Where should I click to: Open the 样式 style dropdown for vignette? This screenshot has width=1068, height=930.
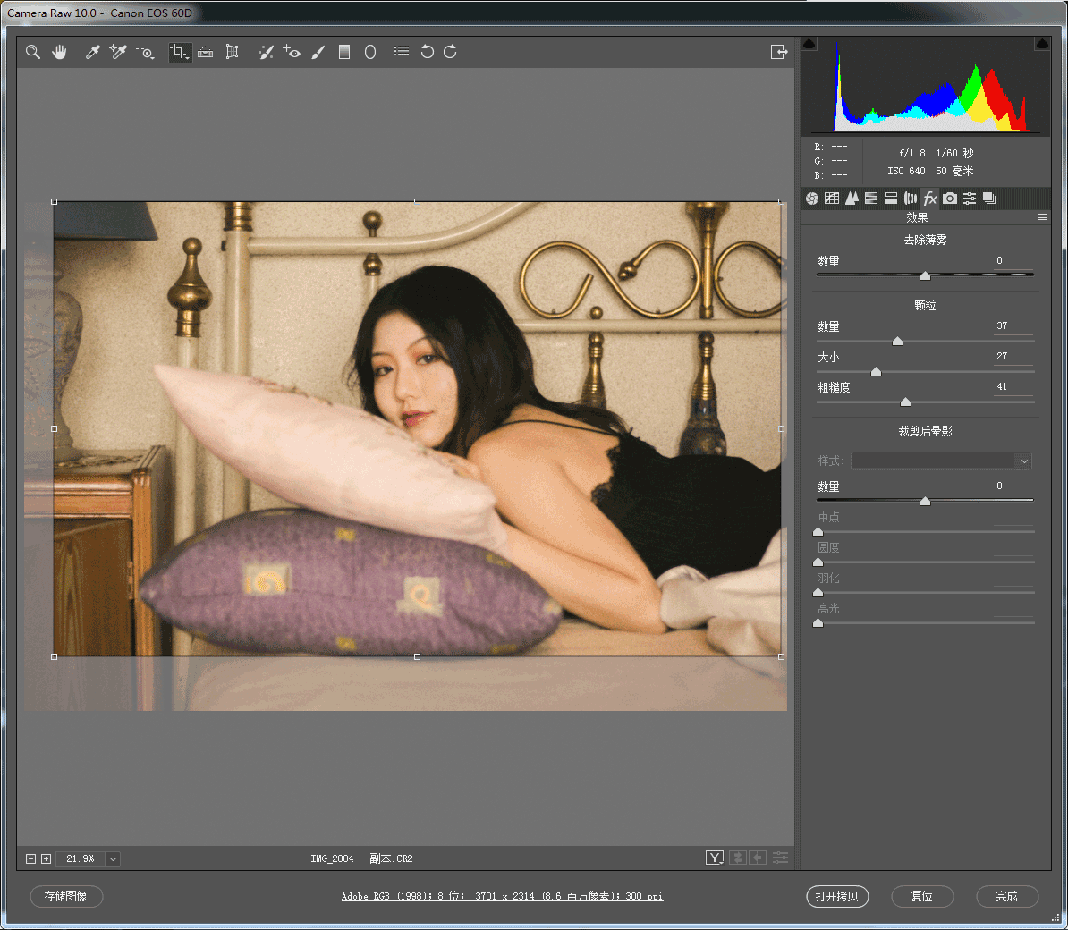click(x=941, y=461)
